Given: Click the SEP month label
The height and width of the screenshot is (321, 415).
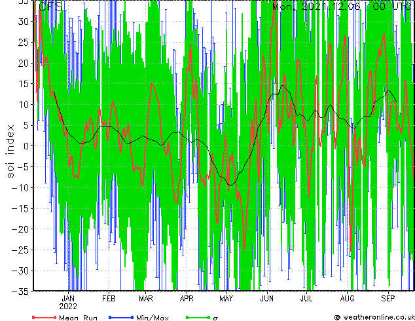Looking at the screenshot, I should 388,299.
